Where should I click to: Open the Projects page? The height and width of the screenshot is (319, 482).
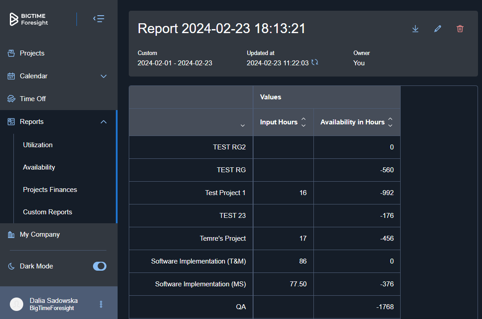click(x=32, y=53)
